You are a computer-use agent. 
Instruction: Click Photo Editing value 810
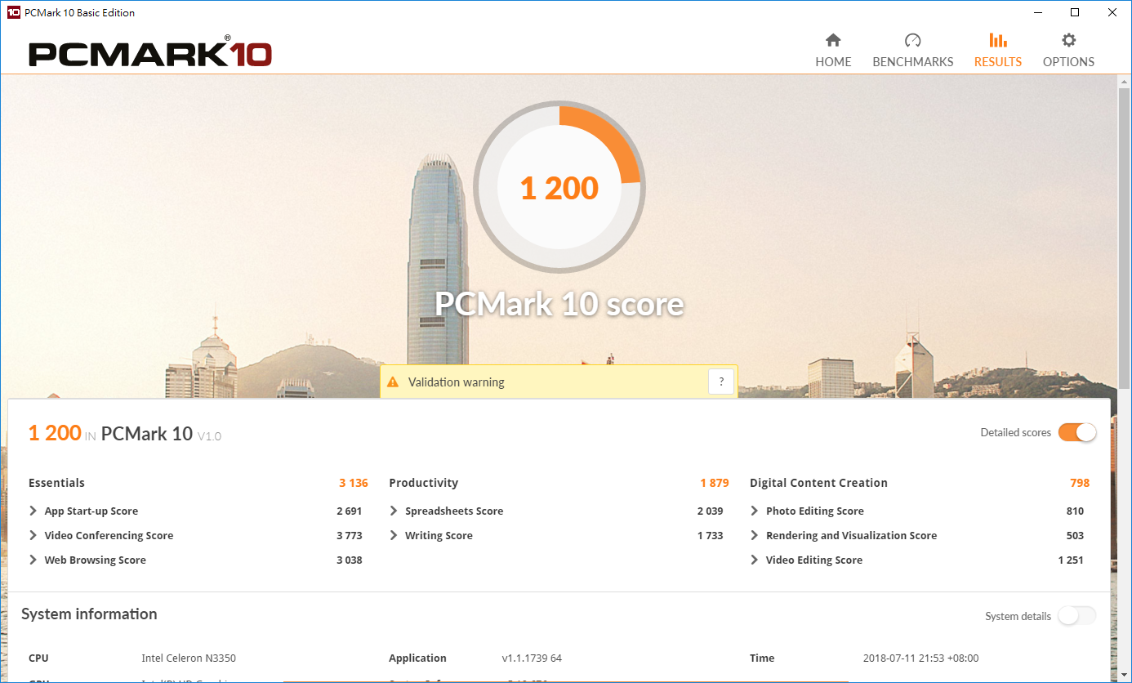[x=1075, y=511]
